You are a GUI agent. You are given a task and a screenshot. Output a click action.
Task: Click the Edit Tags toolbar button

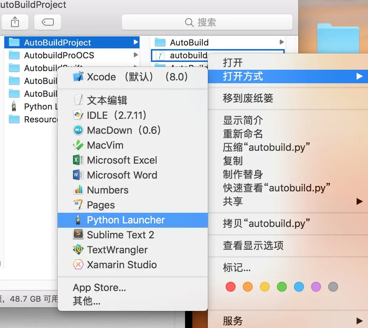48,22
